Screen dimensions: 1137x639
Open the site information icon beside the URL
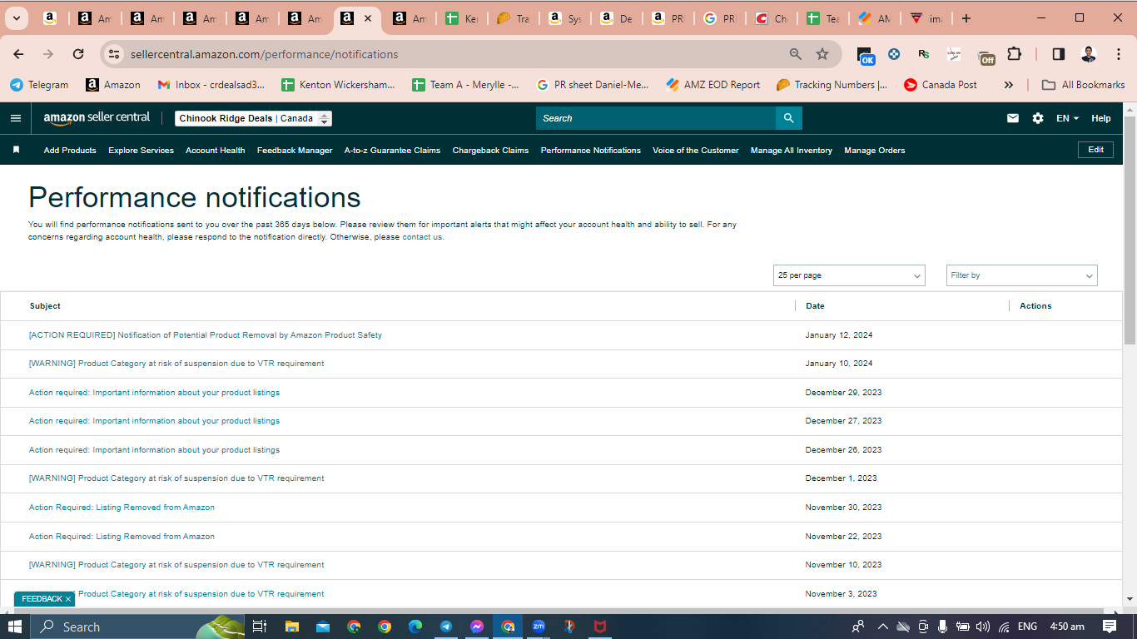(x=115, y=54)
